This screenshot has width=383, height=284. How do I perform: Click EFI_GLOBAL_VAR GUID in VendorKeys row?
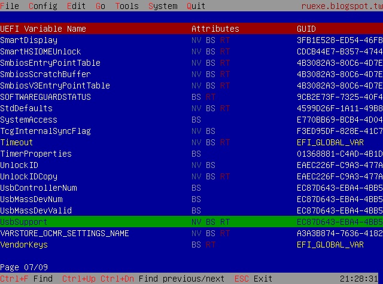[x=330, y=245]
